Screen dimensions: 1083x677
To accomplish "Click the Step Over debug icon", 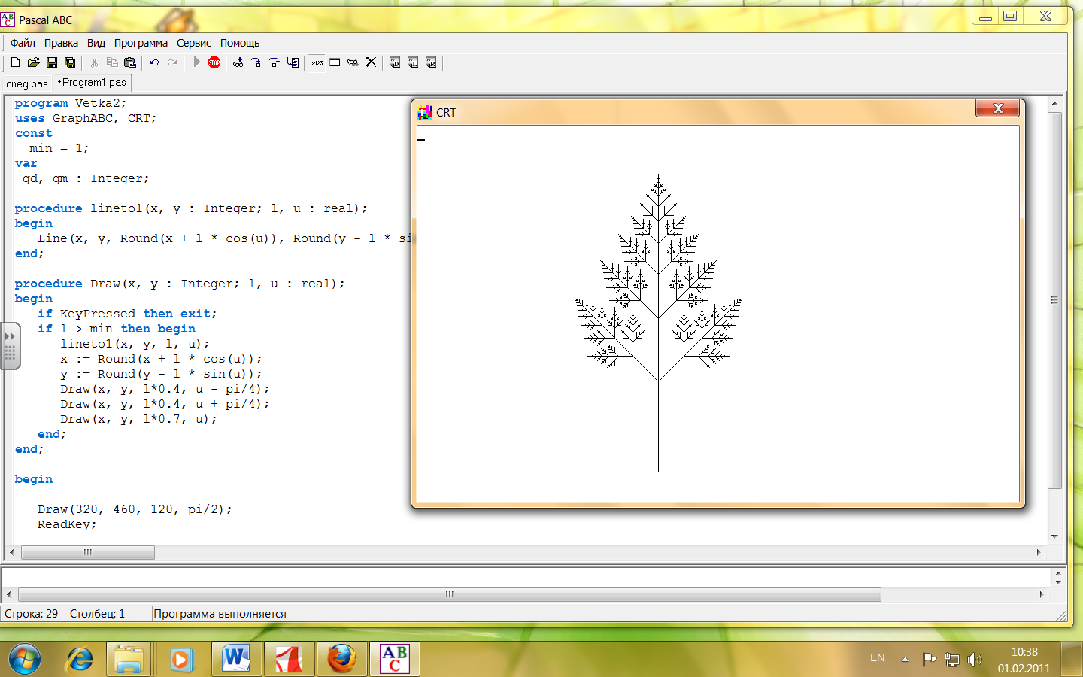I will point(275,62).
